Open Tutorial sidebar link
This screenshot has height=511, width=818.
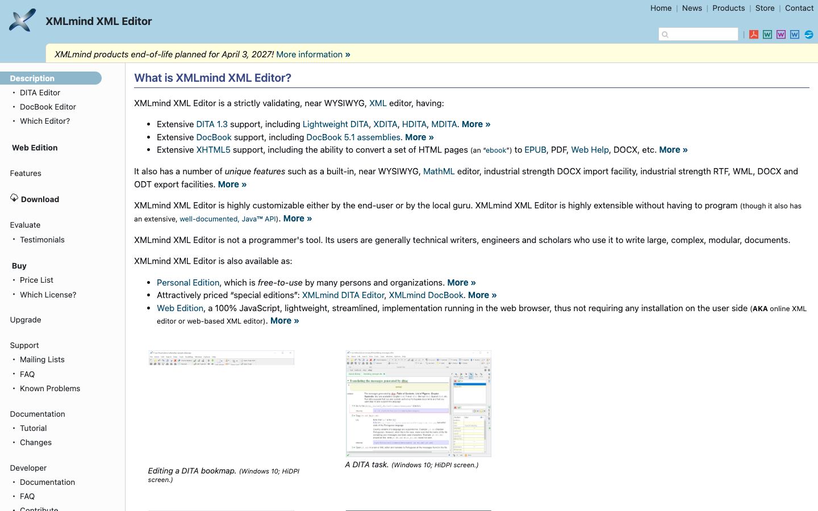pos(34,428)
